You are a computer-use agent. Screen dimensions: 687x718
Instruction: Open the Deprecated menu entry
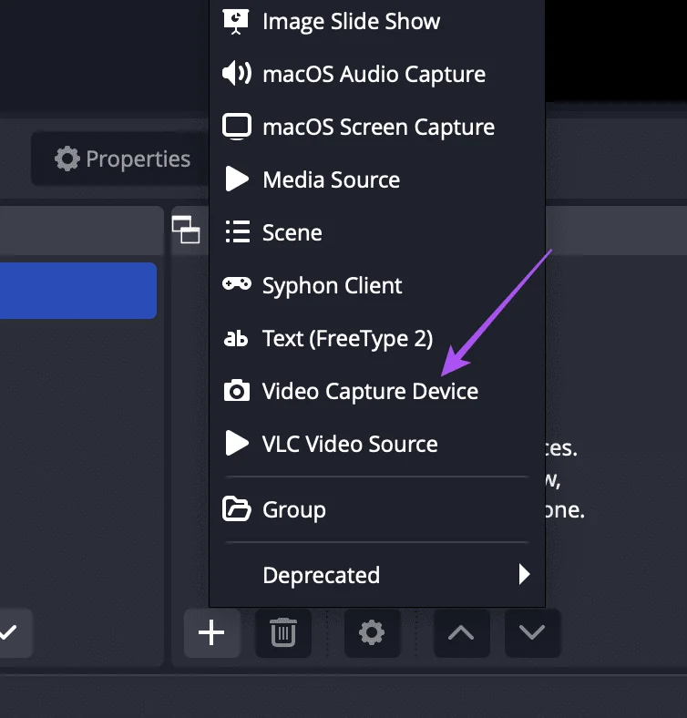(377, 575)
